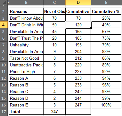
Task: Select the Unhealhty cell
Action: (26, 45)
